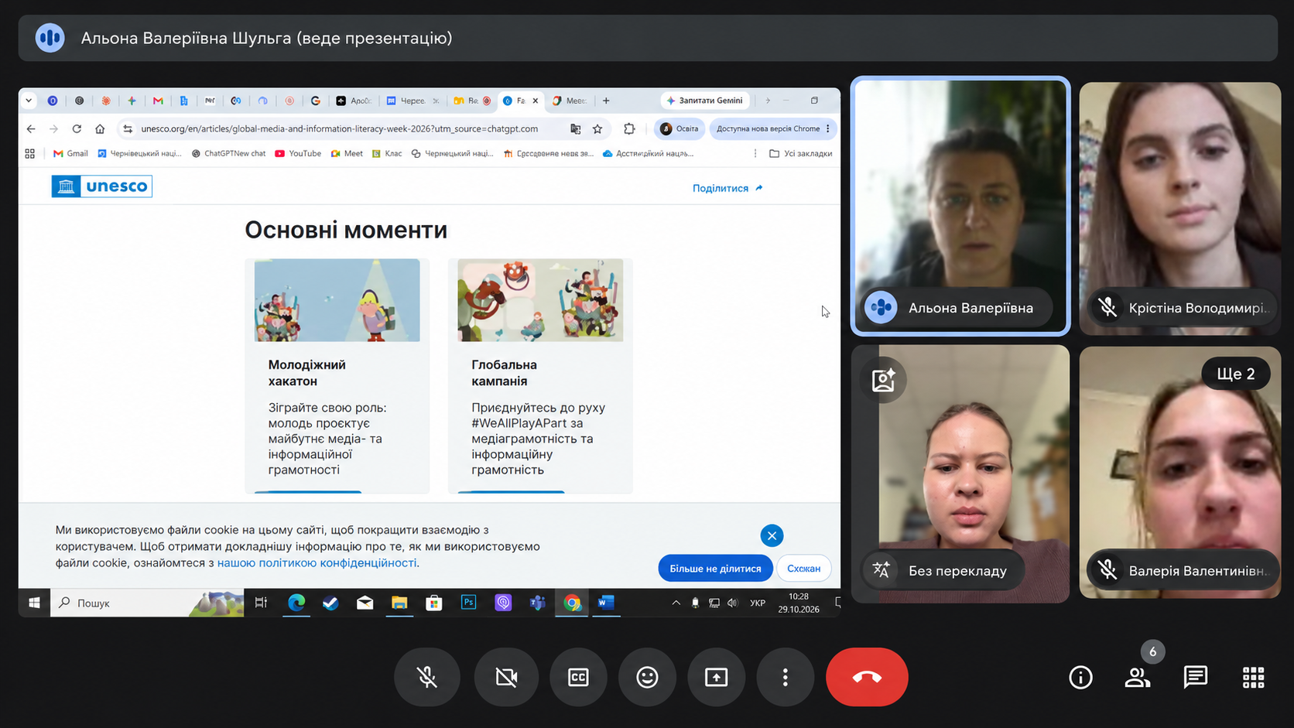Toggle closed captions CC button

coord(578,677)
